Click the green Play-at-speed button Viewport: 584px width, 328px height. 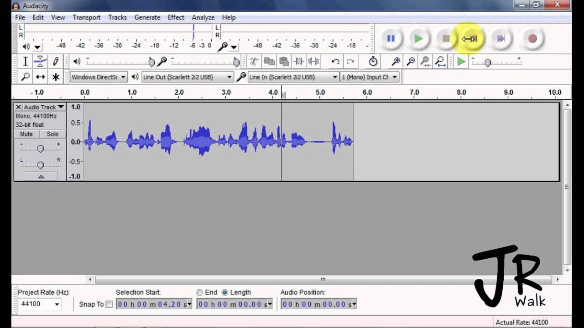pos(461,61)
